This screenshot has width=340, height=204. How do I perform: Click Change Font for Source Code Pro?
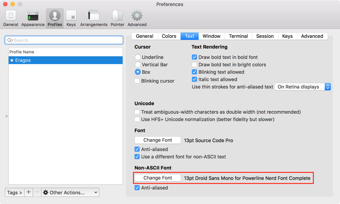158,140
